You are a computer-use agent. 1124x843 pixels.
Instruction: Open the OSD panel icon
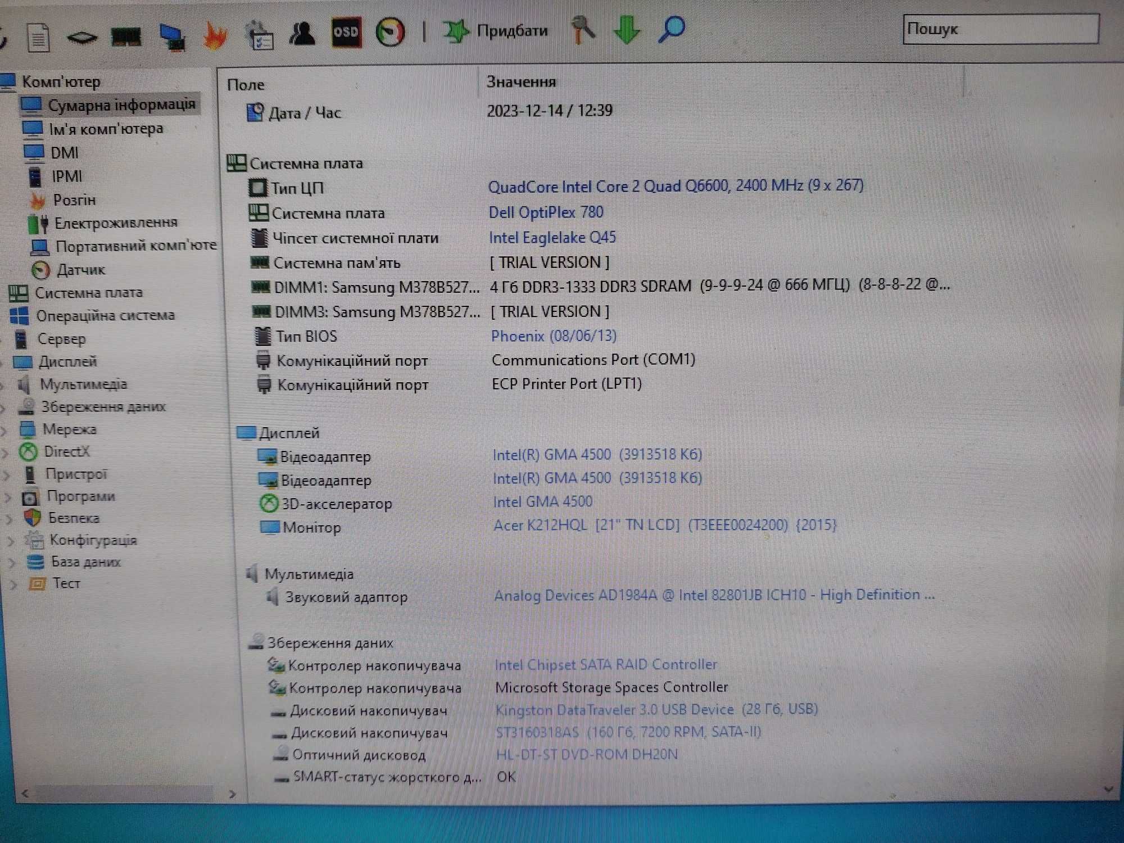pos(346,32)
